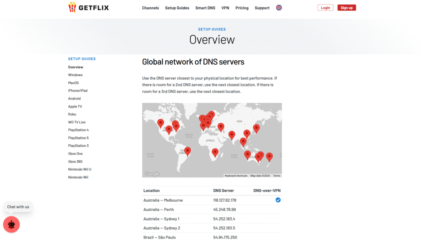Go to the Smart DNS page
The width and height of the screenshot is (421, 241).
[x=204, y=8]
